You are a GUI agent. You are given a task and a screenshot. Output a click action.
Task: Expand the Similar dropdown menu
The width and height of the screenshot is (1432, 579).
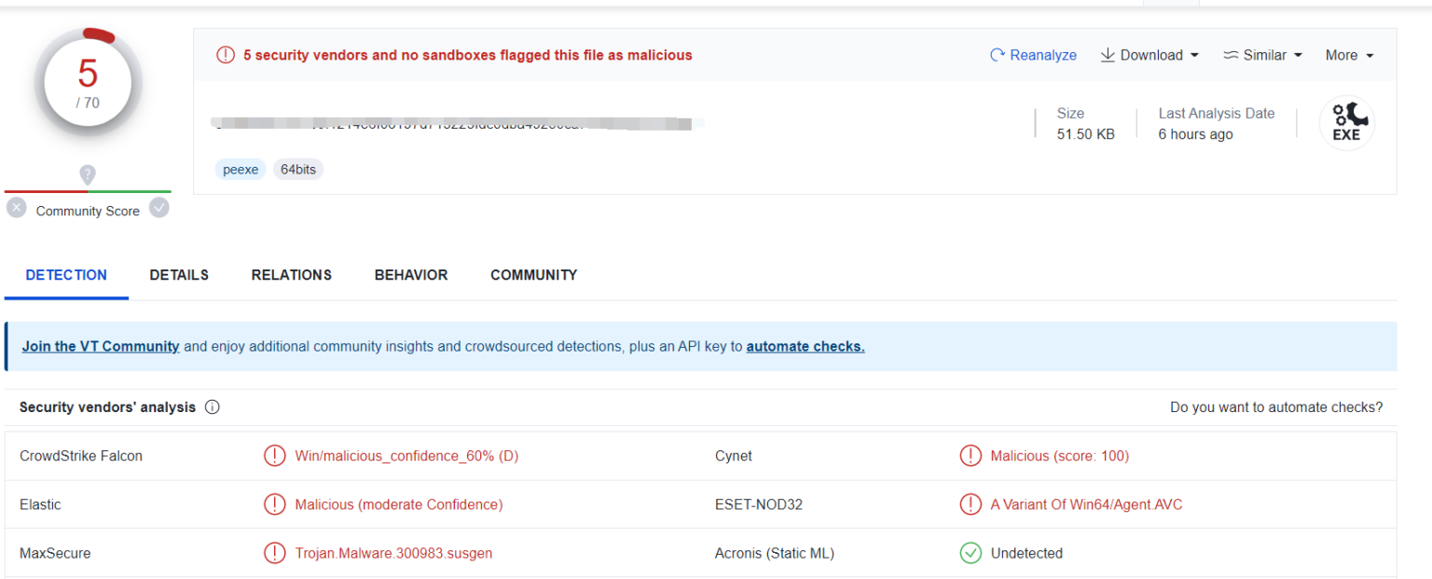[x=1262, y=56]
